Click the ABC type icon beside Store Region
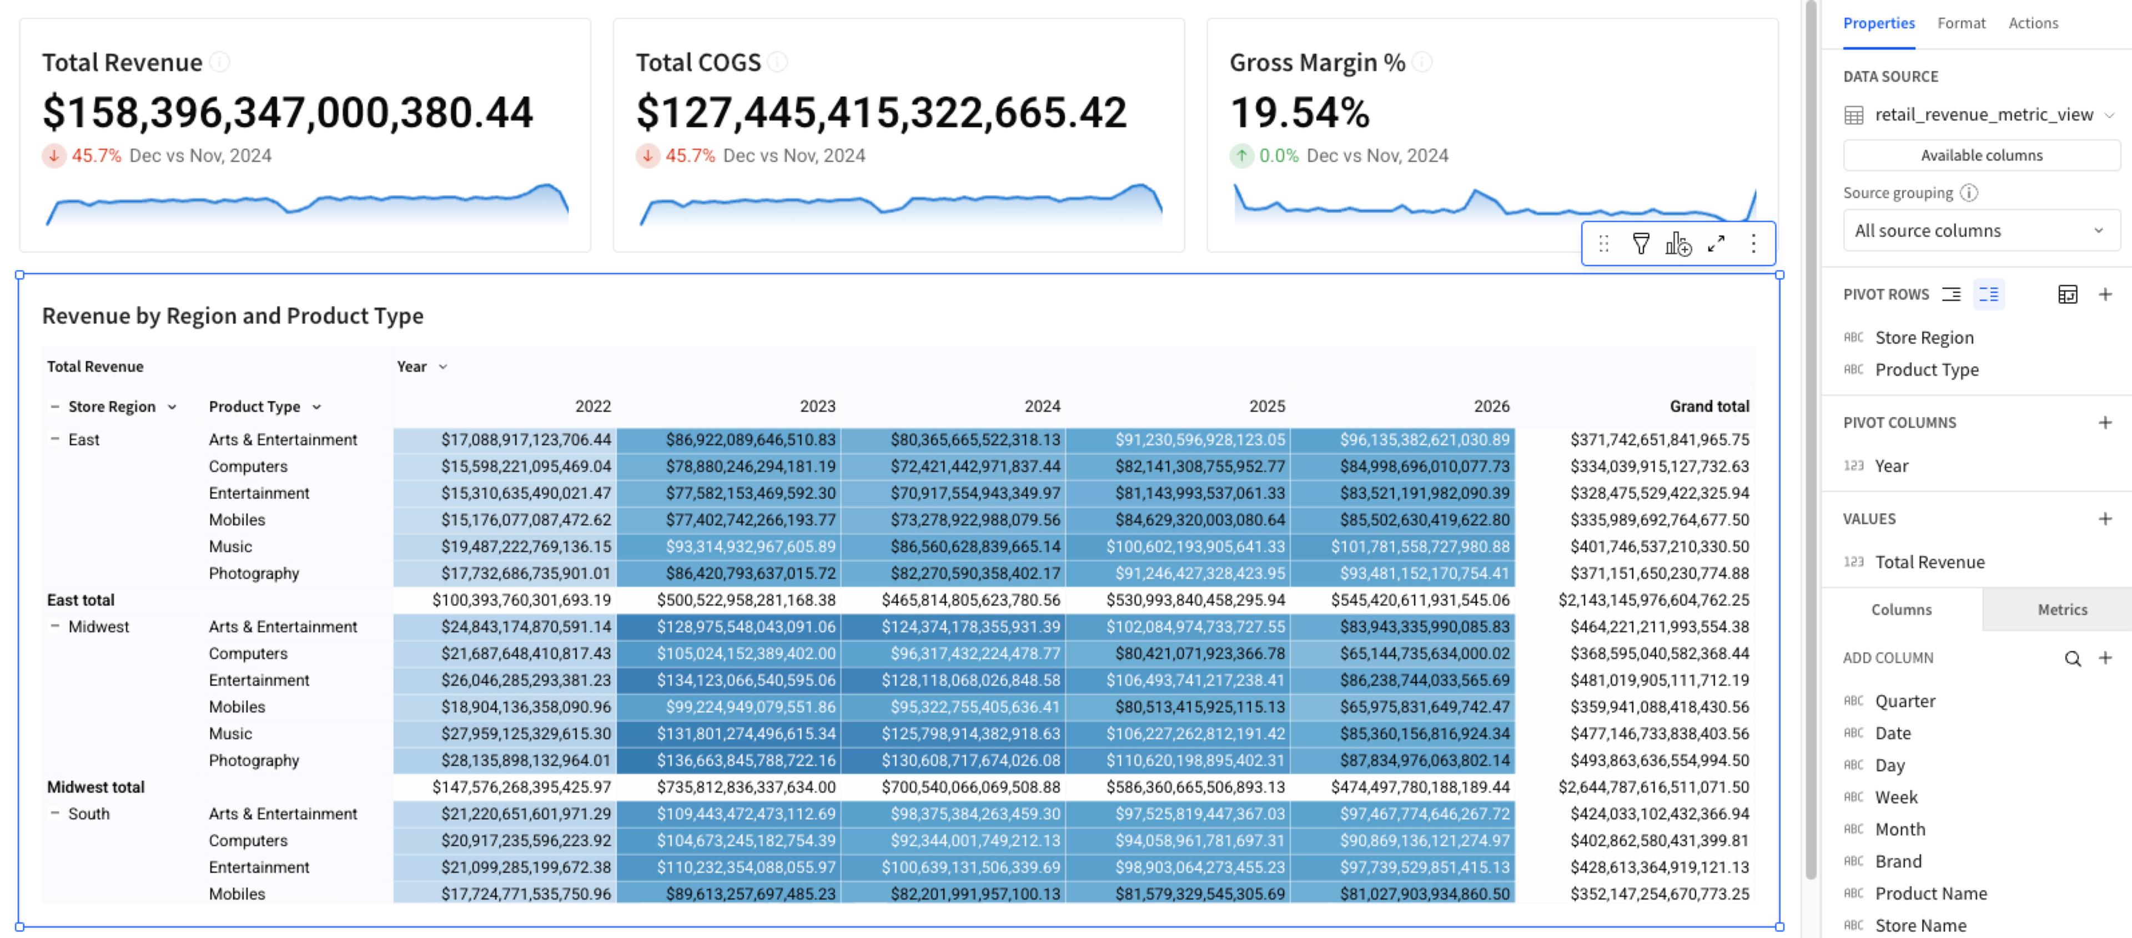The width and height of the screenshot is (2132, 938). 1854,337
